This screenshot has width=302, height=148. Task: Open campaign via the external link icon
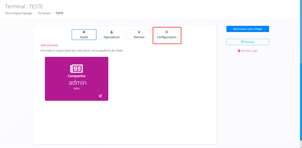[101, 96]
